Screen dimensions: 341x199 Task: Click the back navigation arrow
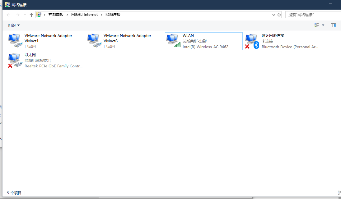(x=9, y=15)
